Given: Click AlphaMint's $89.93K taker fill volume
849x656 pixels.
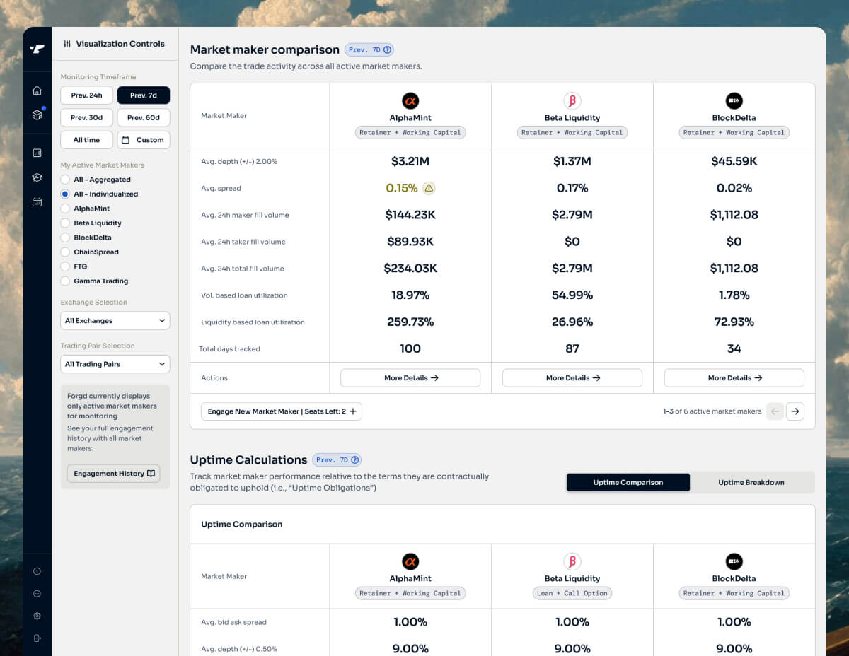Looking at the screenshot, I should 410,242.
